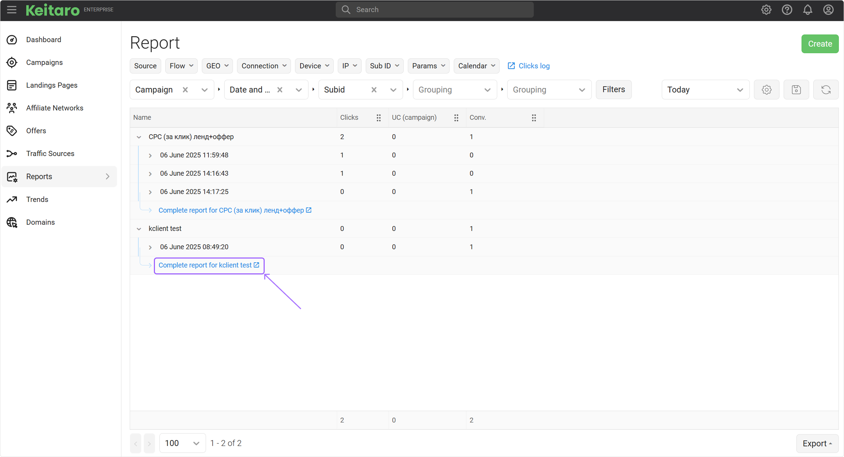Screen dimensions: 844x457
Task: Expand the 06 June 2025 11:59:48 row
Action: coord(150,155)
